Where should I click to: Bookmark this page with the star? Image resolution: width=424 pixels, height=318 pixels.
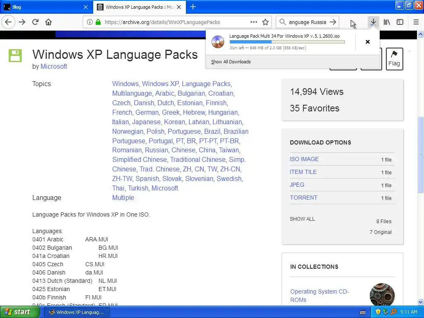(265, 22)
